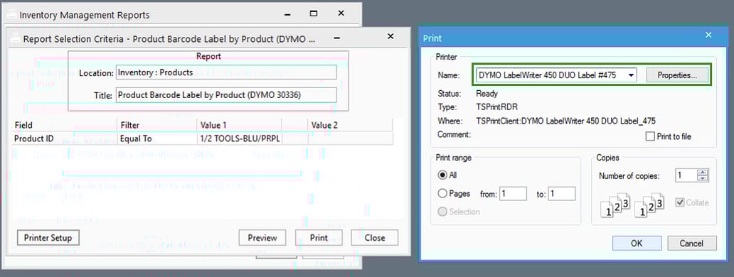Click Print in Report Selection Criteria
The image size is (734, 277).
(319, 238)
